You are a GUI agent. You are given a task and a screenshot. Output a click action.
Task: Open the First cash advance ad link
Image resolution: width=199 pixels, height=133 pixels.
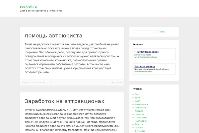click(x=145, y=66)
